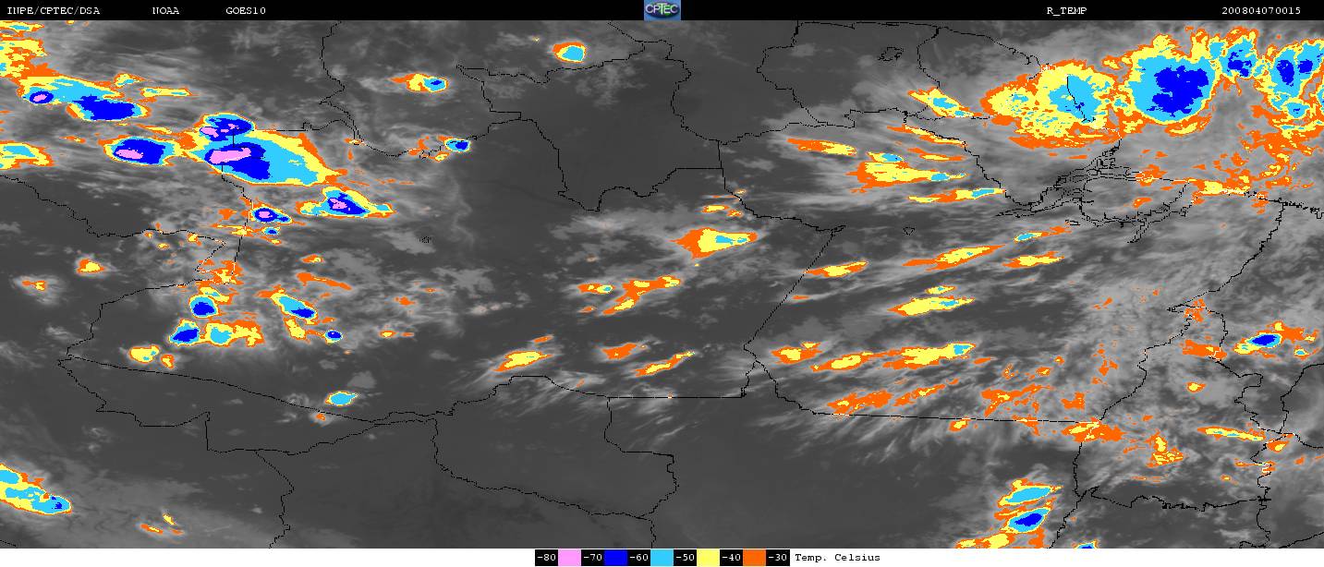Click the -40 legend value
Screen dimensions: 1324x567
[731, 558]
